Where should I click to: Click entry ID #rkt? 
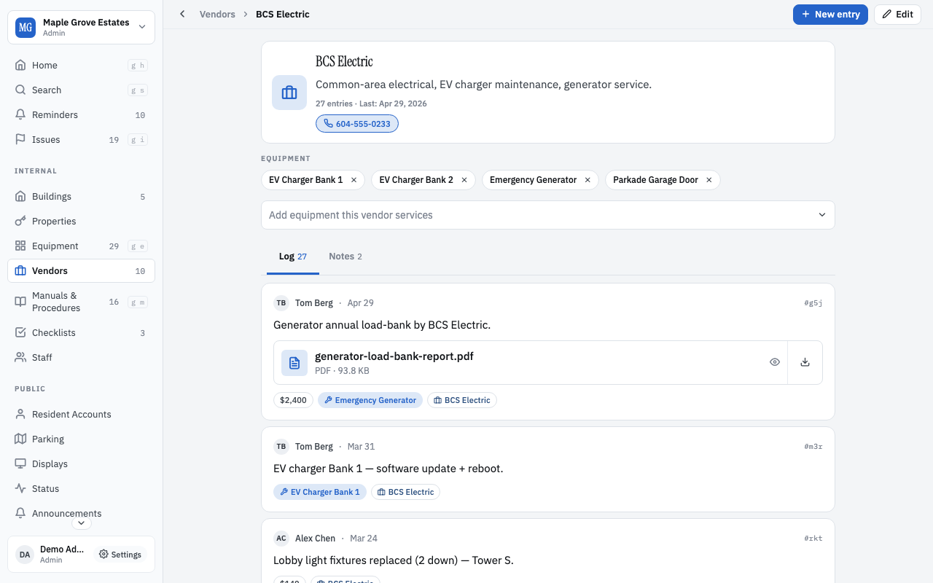coord(813,539)
